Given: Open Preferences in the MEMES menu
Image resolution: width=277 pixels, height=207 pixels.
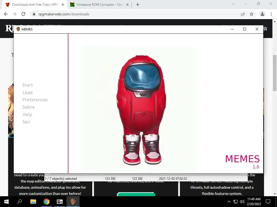Looking at the screenshot, I should pyautogui.click(x=35, y=100).
